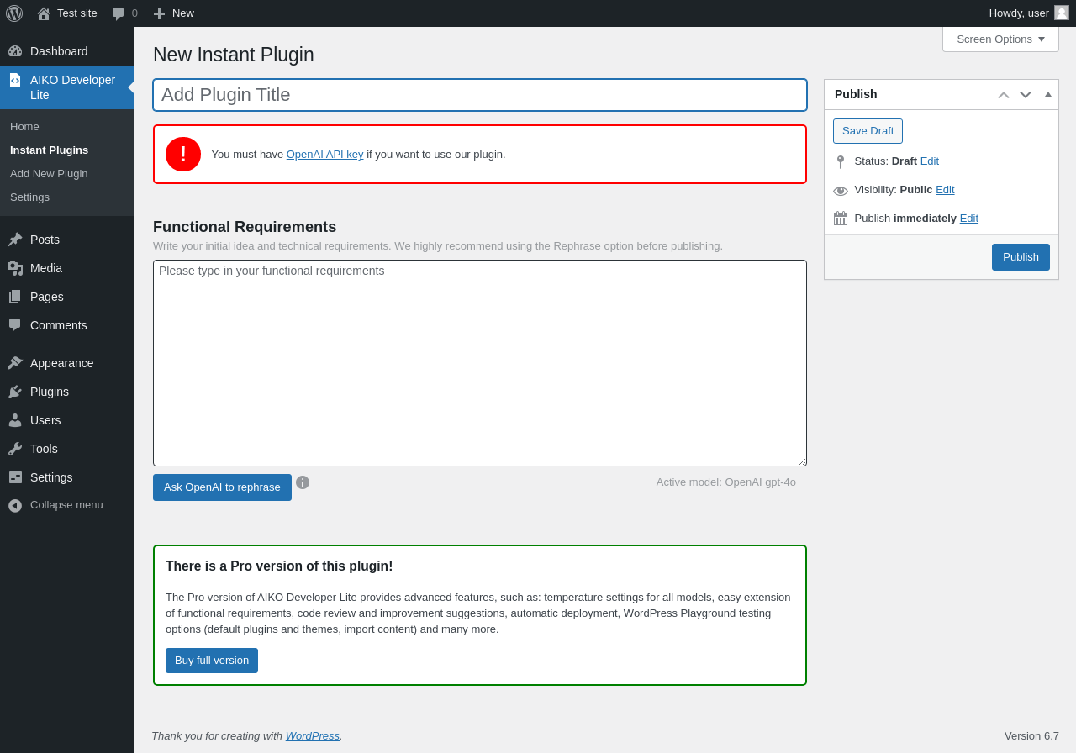Click the Buy full version button

point(212,661)
